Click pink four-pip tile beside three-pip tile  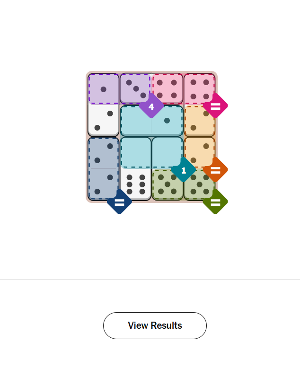pyautogui.click(x=167, y=88)
